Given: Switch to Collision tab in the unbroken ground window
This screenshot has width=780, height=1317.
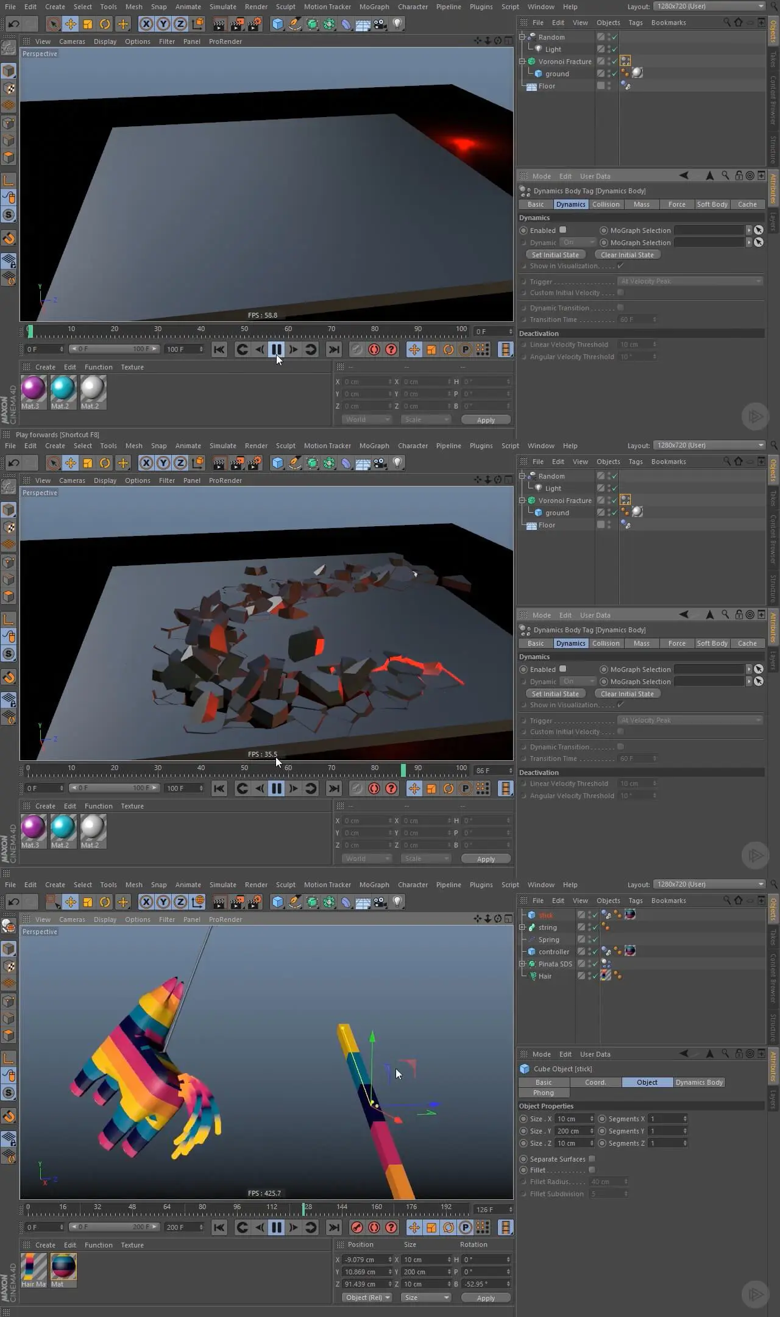Looking at the screenshot, I should [606, 204].
